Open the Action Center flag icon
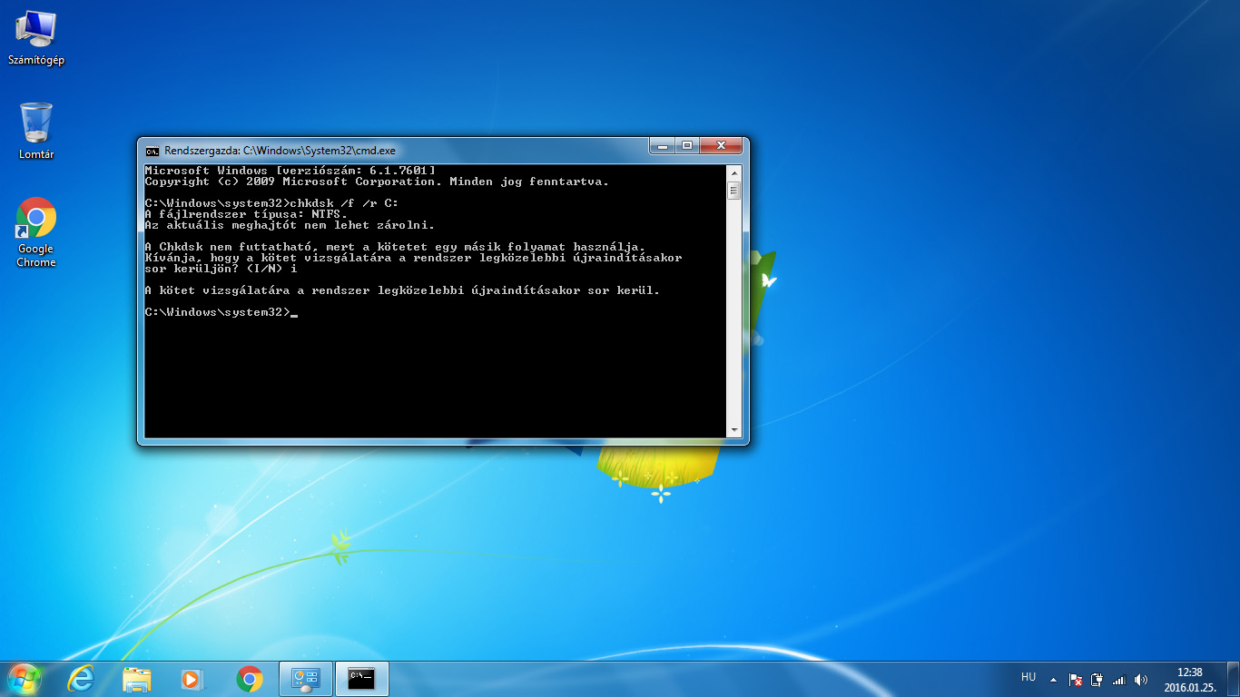 1075,680
